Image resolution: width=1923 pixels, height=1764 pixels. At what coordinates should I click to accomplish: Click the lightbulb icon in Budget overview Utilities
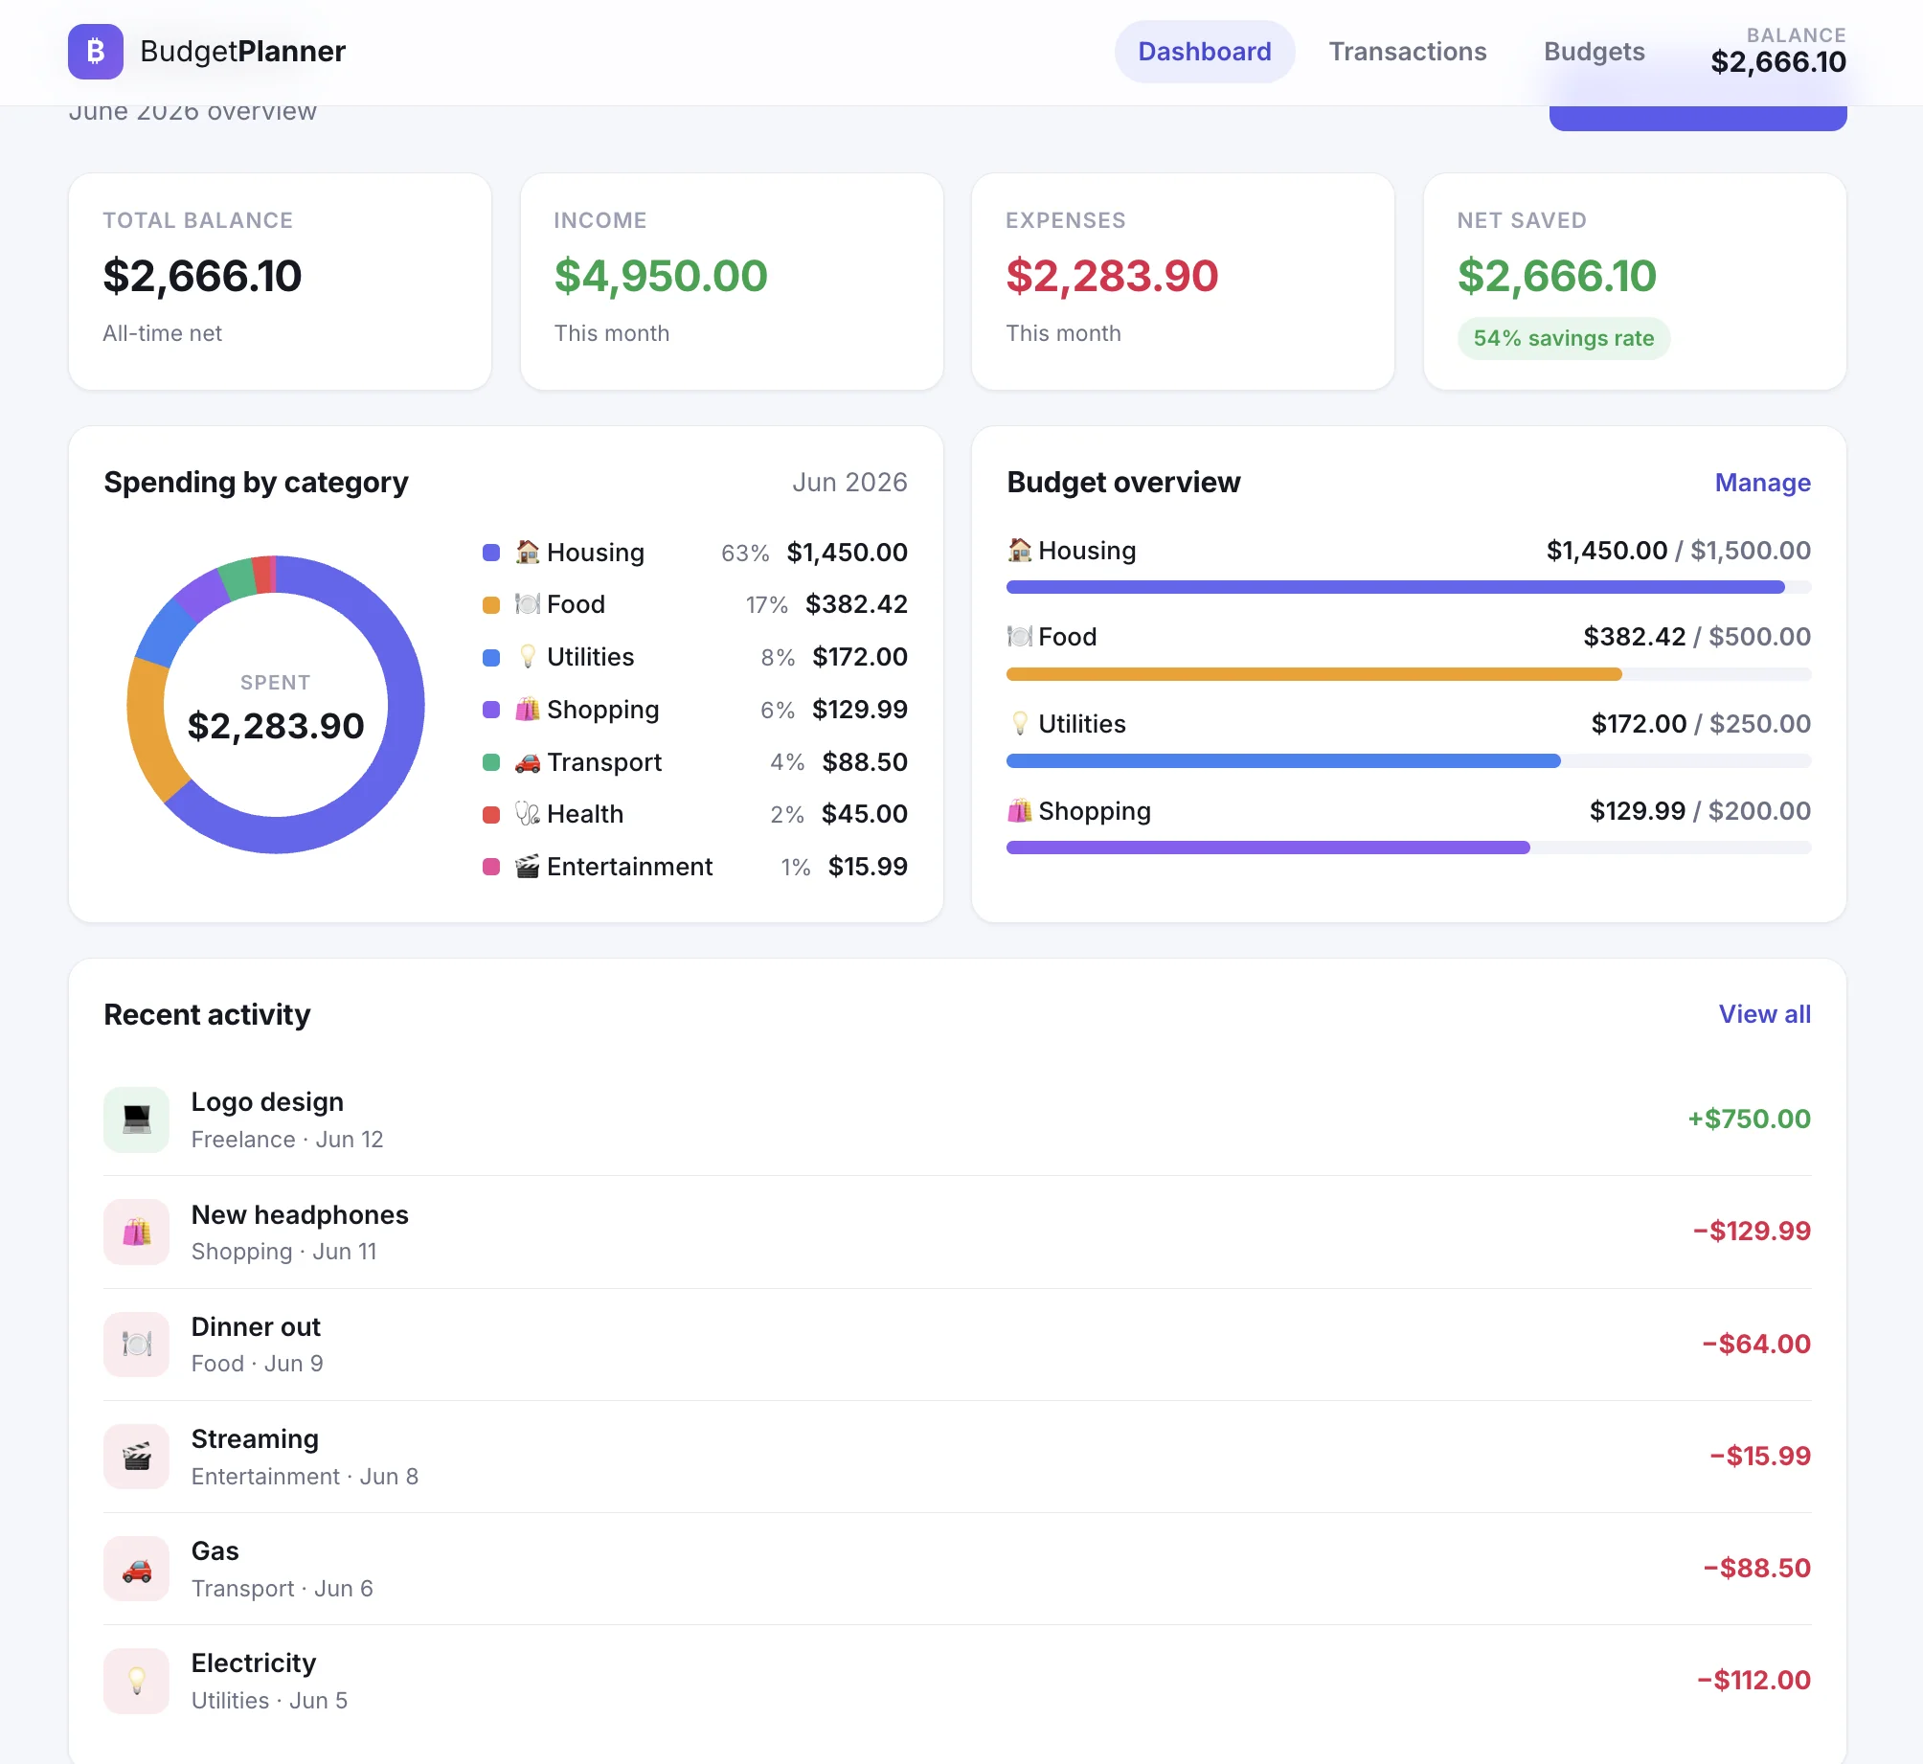click(1020, 724)
